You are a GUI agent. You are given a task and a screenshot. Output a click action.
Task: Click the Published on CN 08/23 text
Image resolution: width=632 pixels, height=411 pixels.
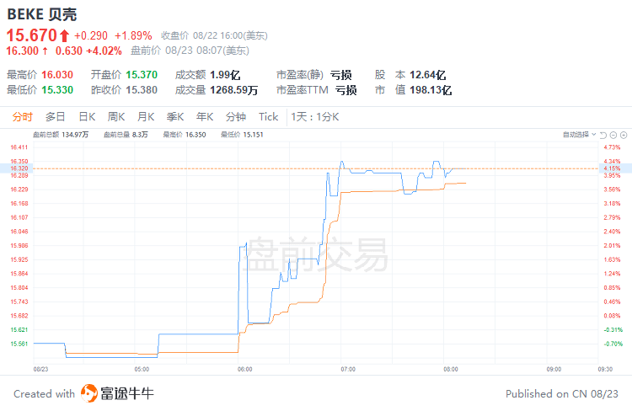coord(562,393)
